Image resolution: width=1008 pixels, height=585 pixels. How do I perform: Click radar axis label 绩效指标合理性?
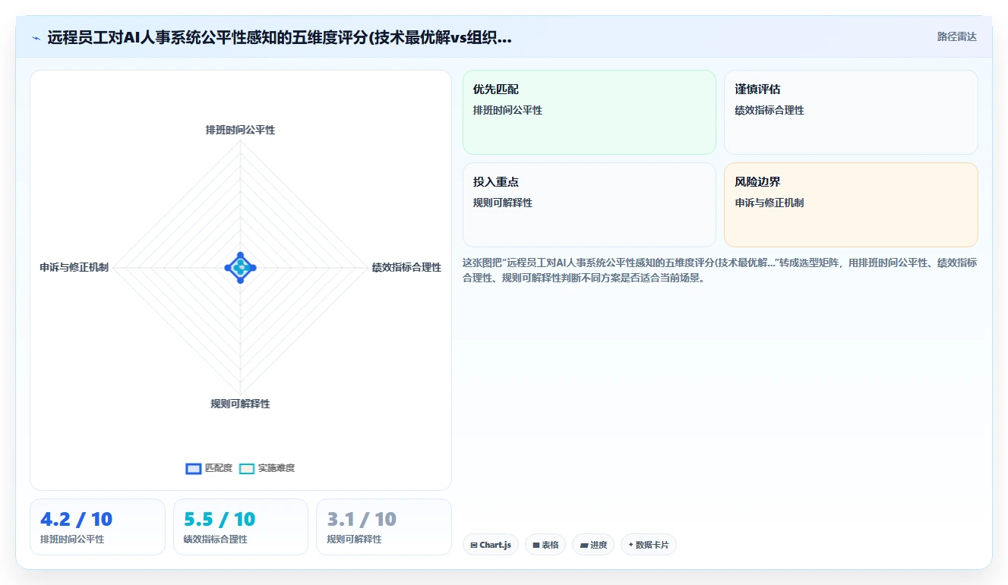click(x=406, y=267)
